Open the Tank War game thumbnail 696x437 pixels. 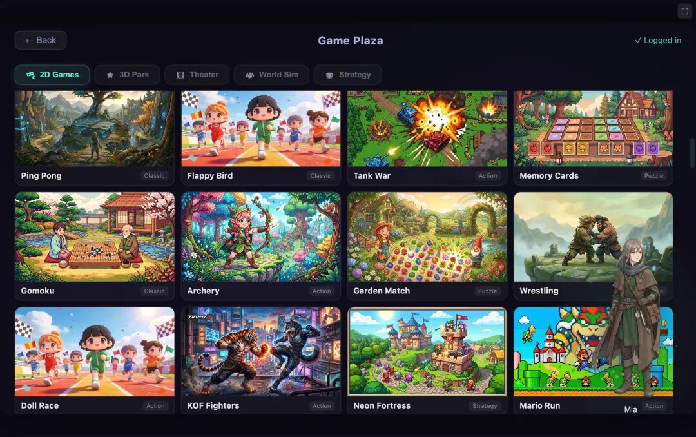(x=427, y=129)
